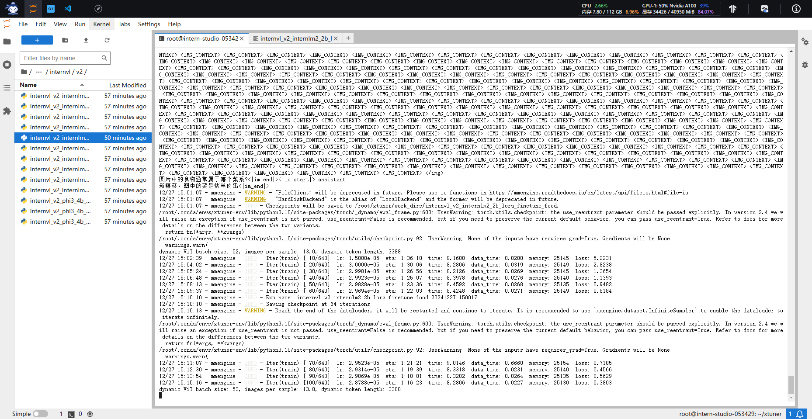Create a new folder
Screen dimensions: 812x419
tap(65, 40)
